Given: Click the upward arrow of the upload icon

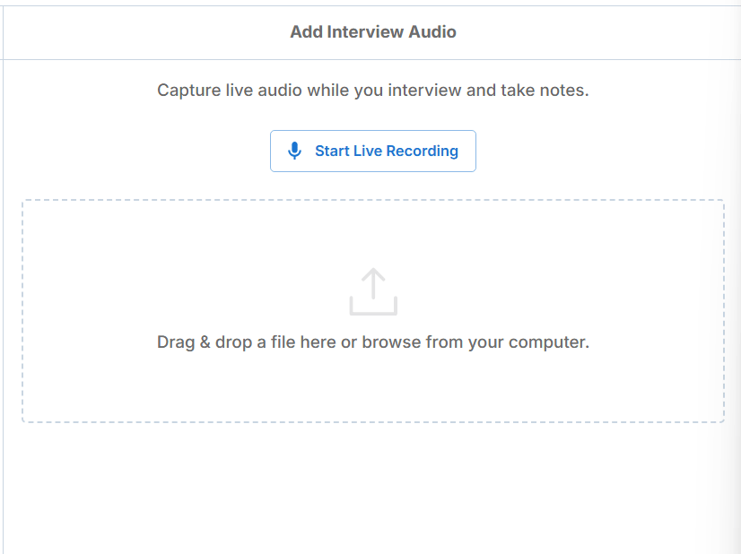Looking at the screenshot, I should [x=373, y=283].
